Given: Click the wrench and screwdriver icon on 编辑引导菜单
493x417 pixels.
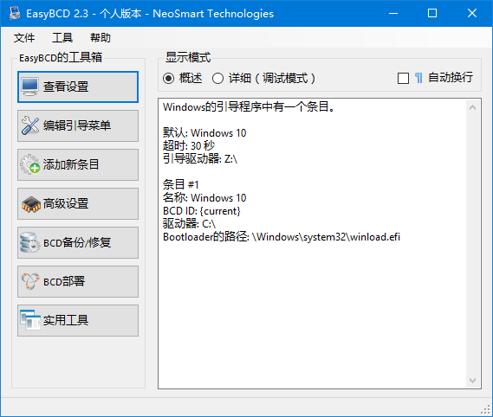Looking at the screenshot, I should pos(30,125).
